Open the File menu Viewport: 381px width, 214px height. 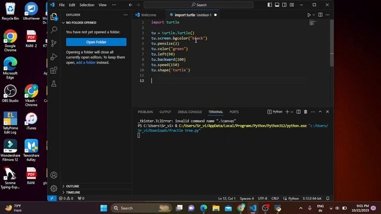click(x=62, y=5)
